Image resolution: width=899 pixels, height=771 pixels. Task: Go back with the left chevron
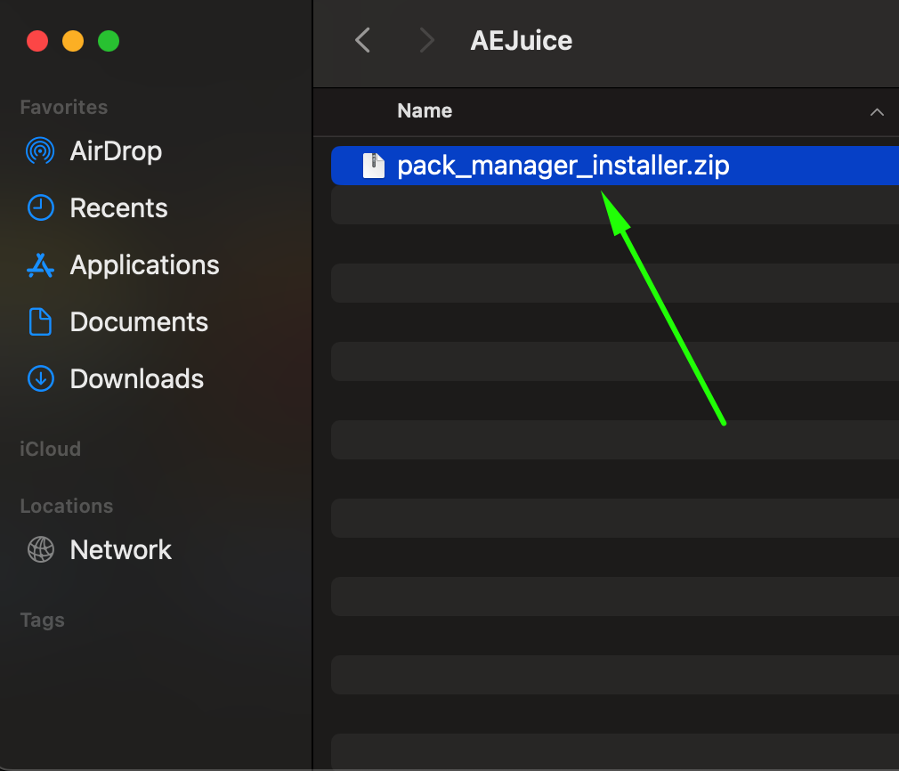tap(362, 40)
